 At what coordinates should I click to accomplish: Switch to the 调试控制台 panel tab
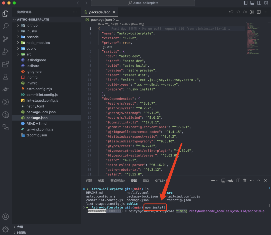coord(117,181)
